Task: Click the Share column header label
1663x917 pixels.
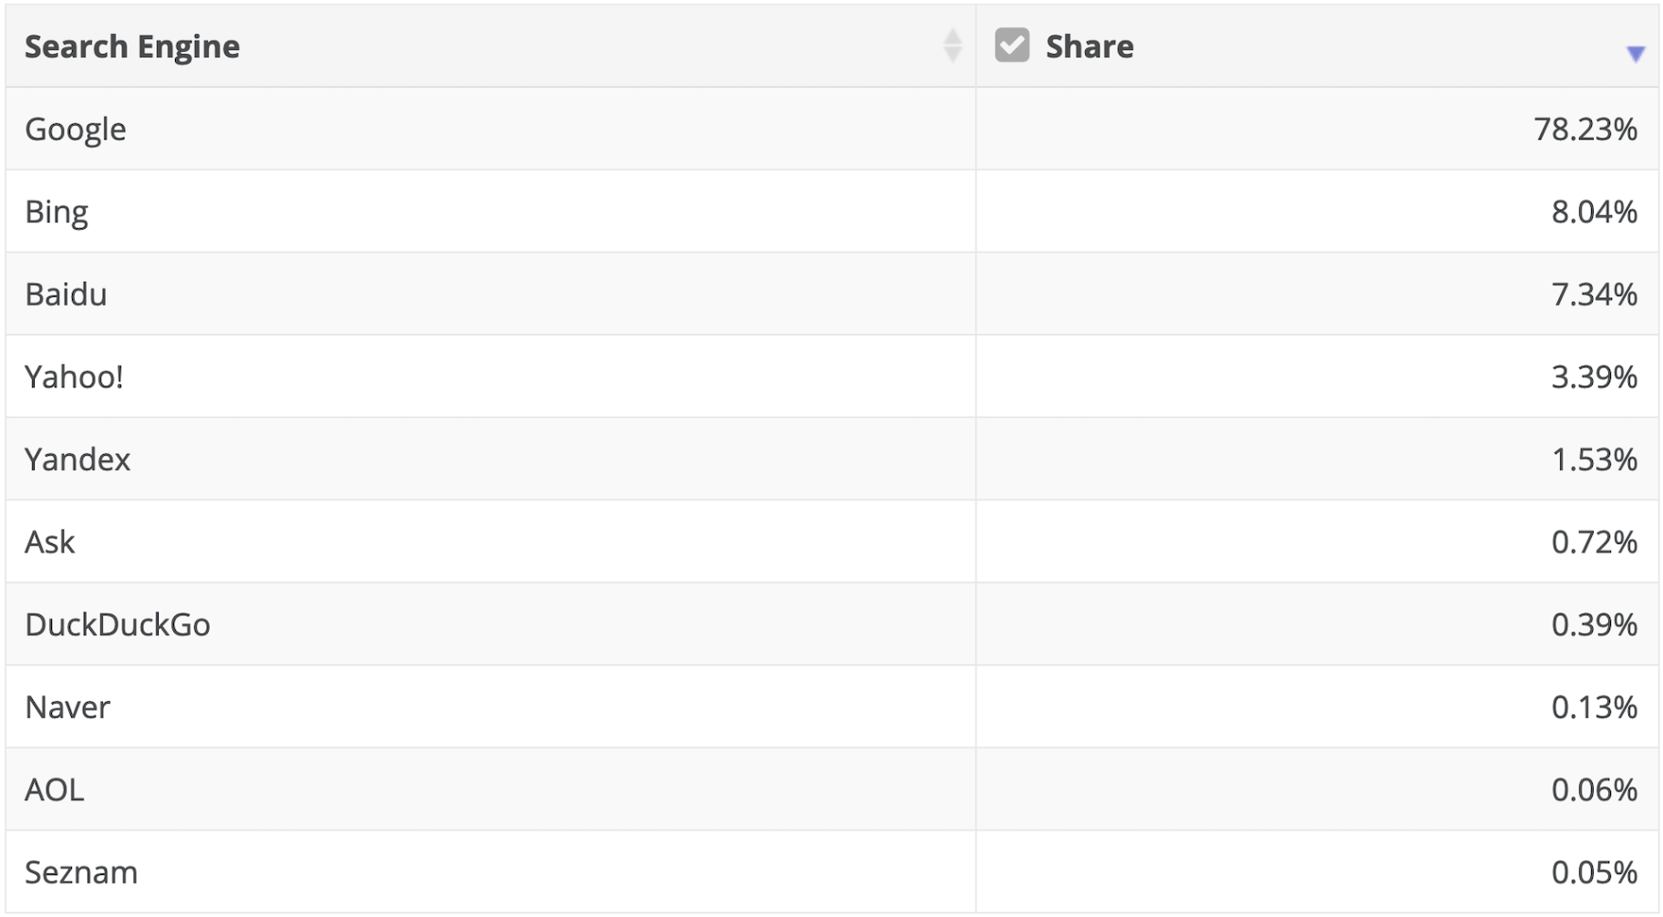Action: pyautogui.click(x=1090, y=46)
